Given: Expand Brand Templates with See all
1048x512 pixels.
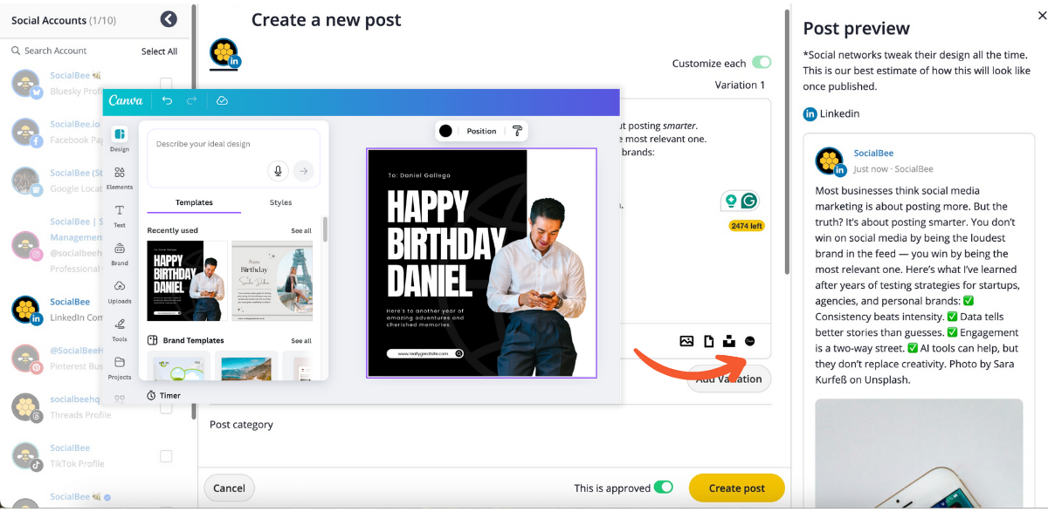Looking at the screenshot, I should [x=300, y=341].
